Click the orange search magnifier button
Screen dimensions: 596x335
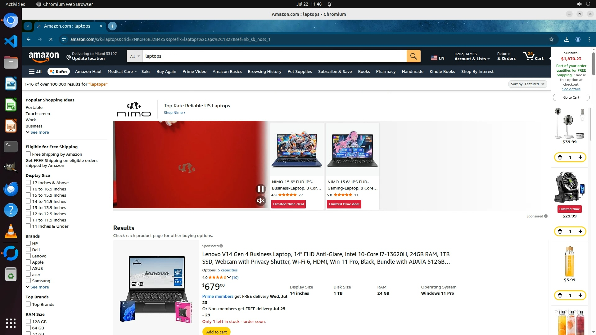click(x=413, y=56)
